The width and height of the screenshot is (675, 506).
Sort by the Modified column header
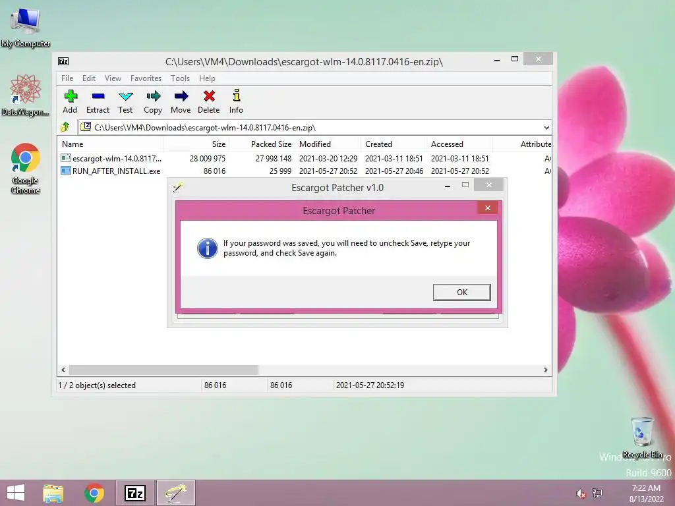coord(328,144)
